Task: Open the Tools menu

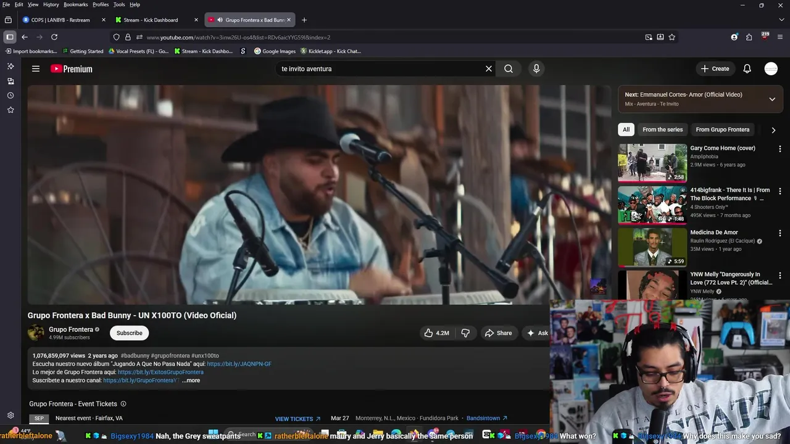Action: click(119, 4)
